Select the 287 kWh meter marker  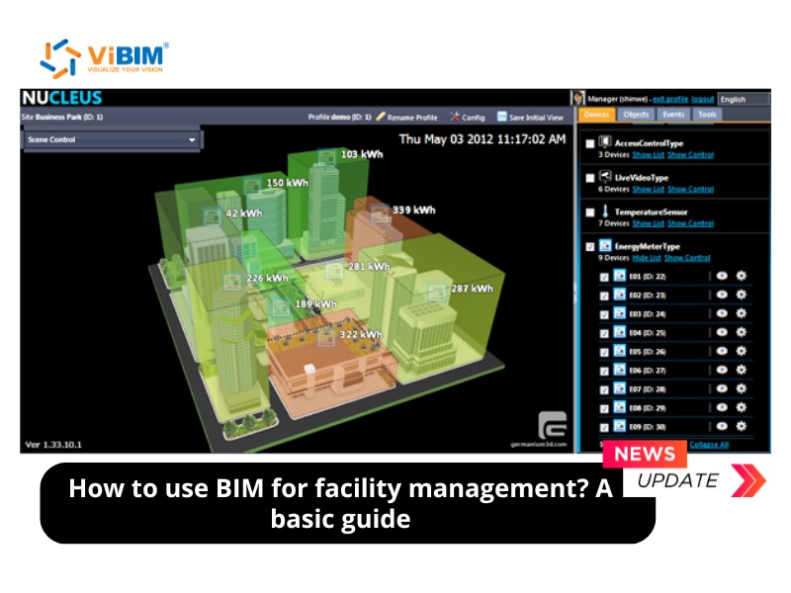coord(437,292)
